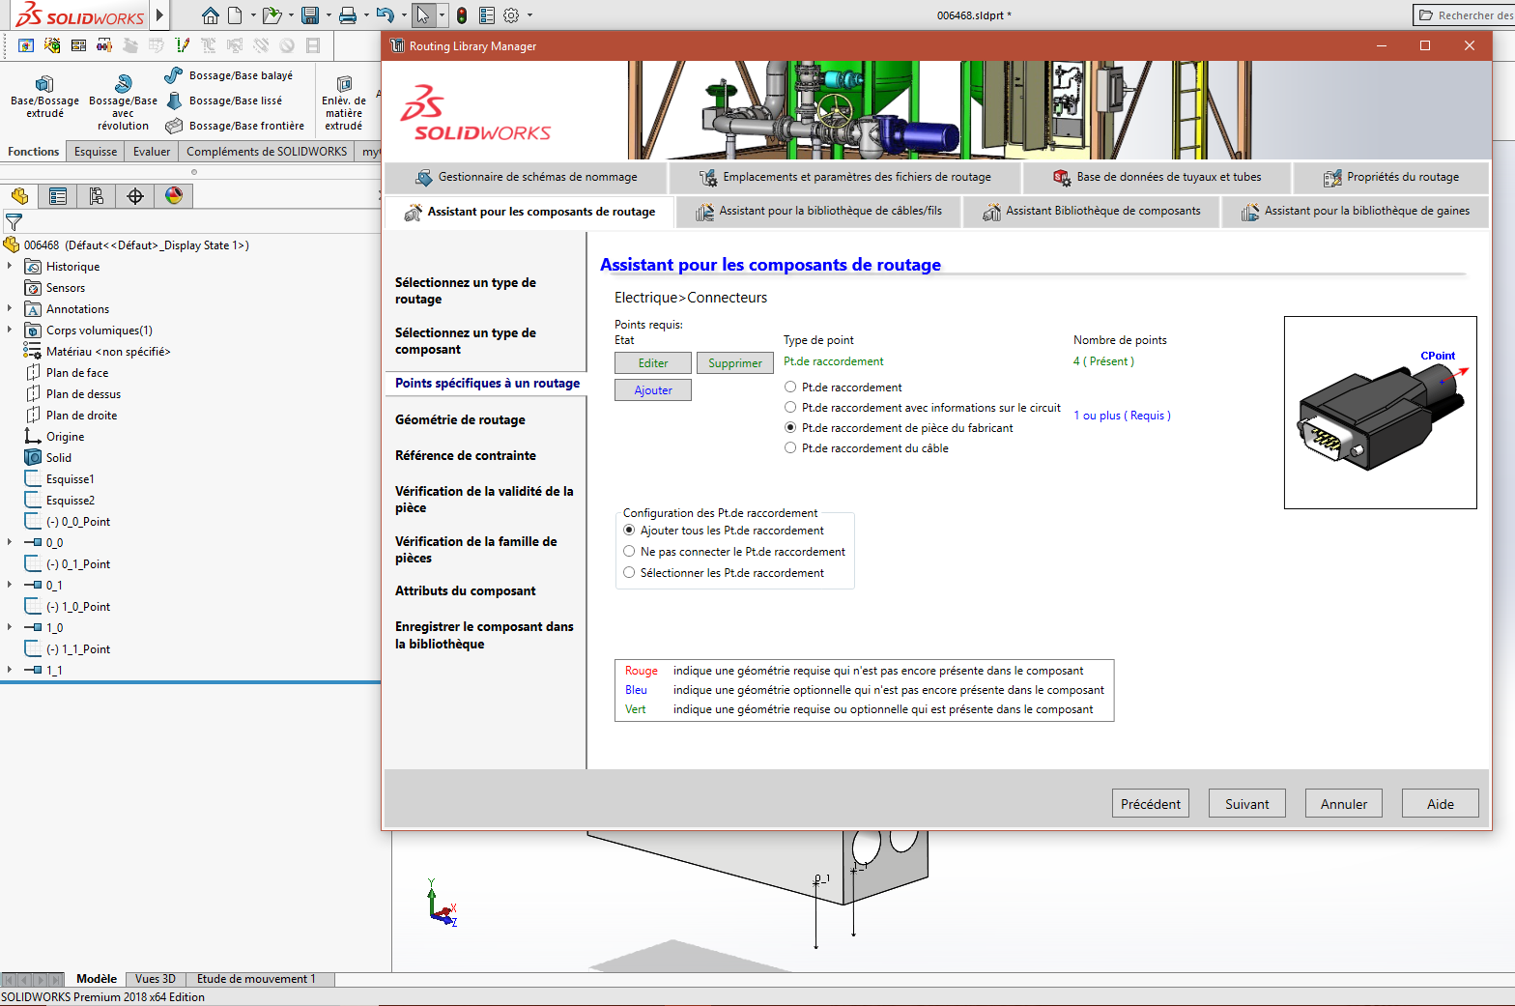The height and width of the screenshot is (1006, 1515).
Task: Open the PropertyManager tab icon
Action: coord(58,196)
